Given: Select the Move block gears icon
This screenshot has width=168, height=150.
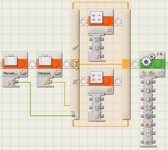Looking at the screenshot, I should tap(148, 61).
